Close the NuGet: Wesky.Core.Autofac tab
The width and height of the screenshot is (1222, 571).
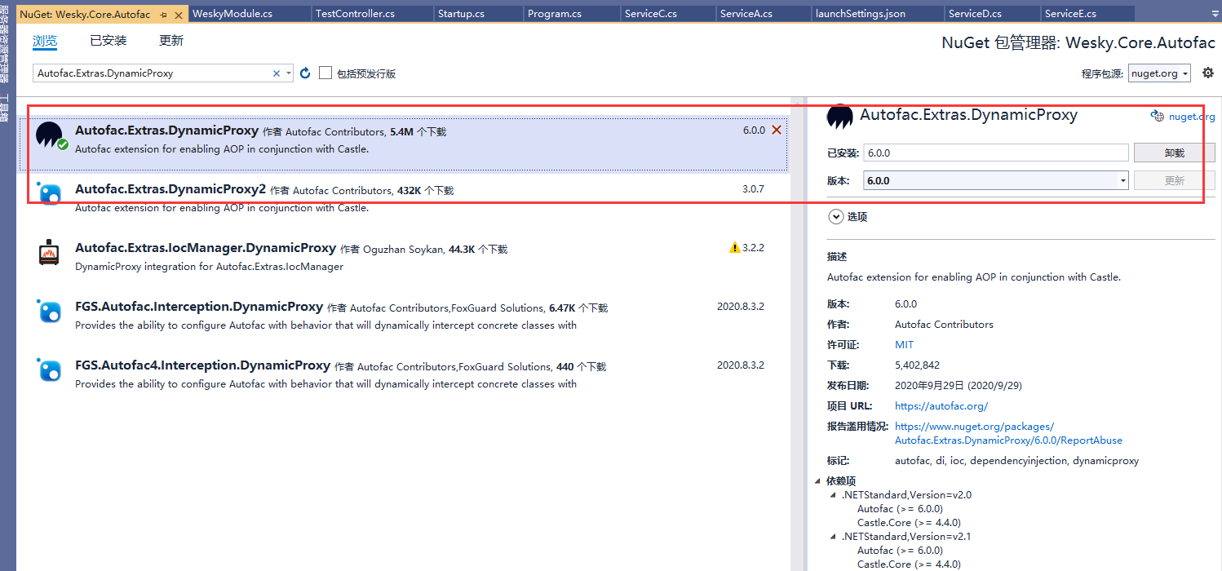pyautogui.click(x=178, y=14)
